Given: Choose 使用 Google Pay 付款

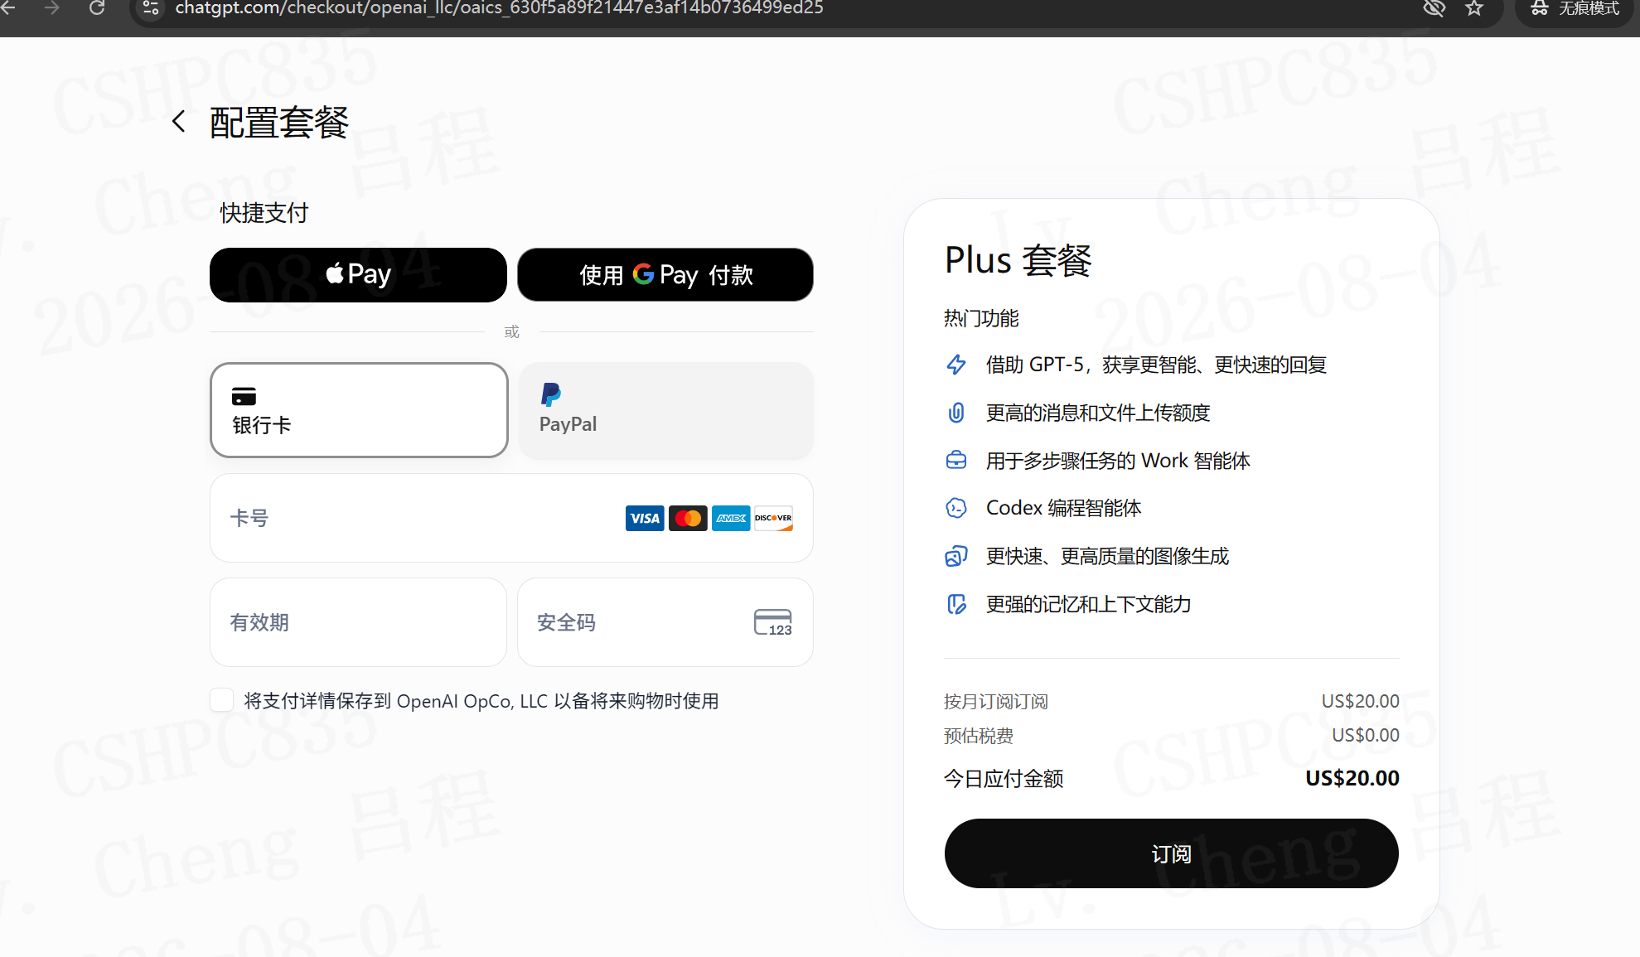Looking at the screenshot, I should coord(665,274).
